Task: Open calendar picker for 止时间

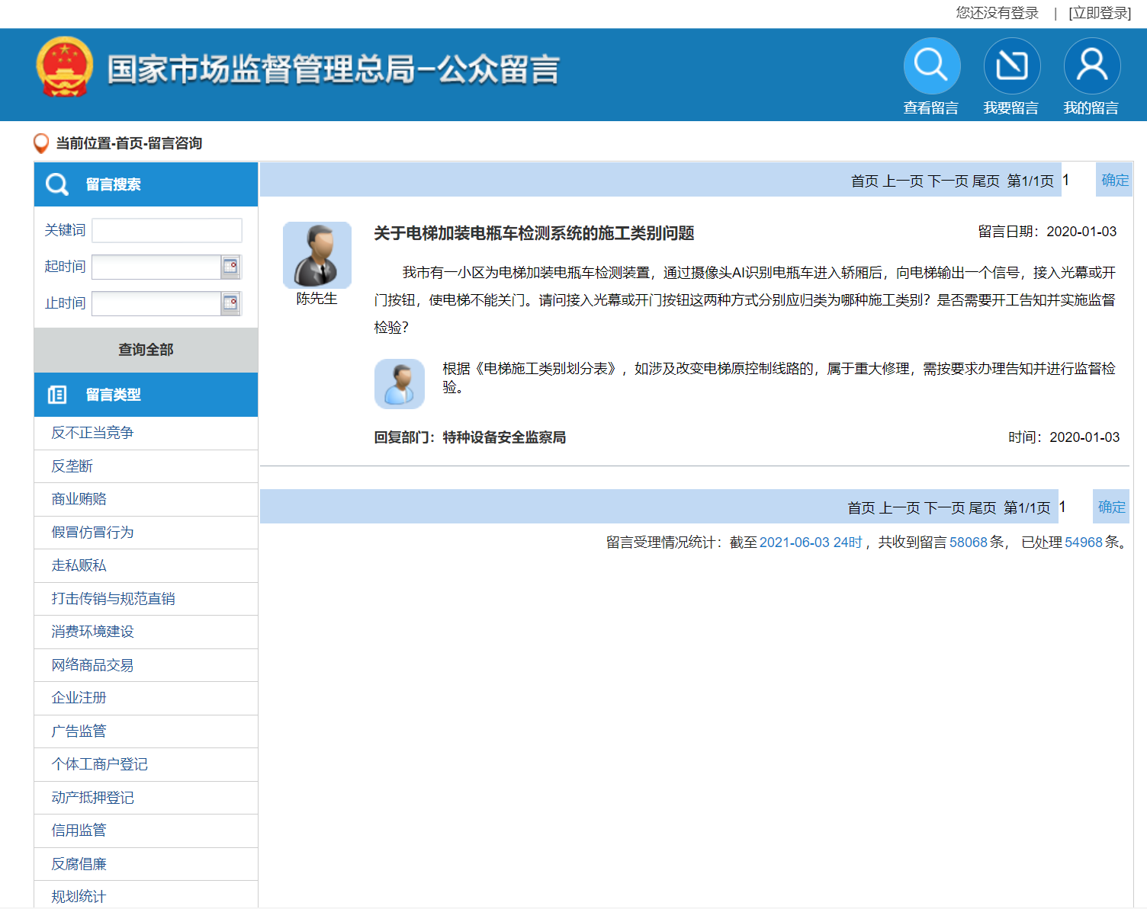Action: click(230, 303)
